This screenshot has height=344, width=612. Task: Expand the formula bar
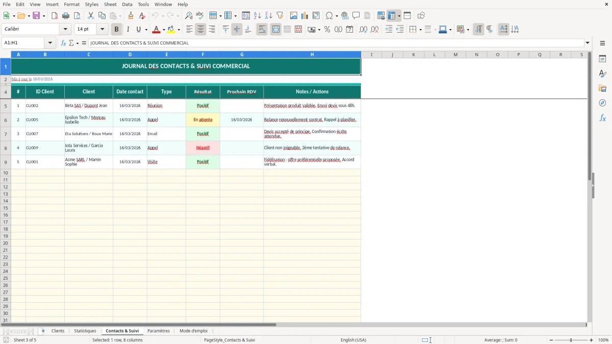click(588, 43)
